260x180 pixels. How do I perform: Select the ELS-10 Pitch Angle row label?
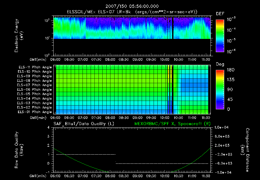[35, 72]
